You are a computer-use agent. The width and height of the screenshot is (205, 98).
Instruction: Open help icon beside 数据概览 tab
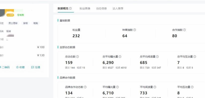[70, 9]
